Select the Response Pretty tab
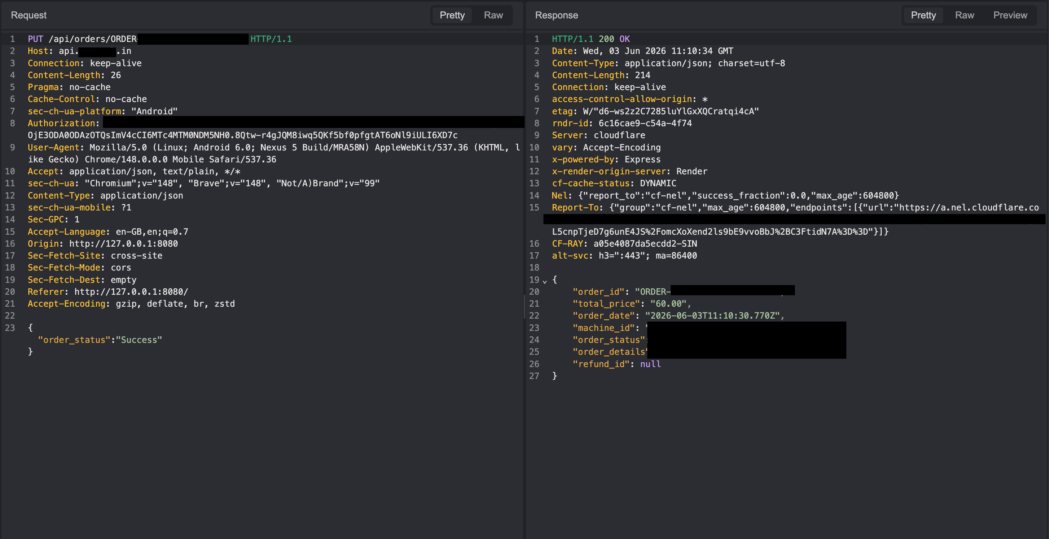This screenshot has width=1049, height=539. (923, 15)
